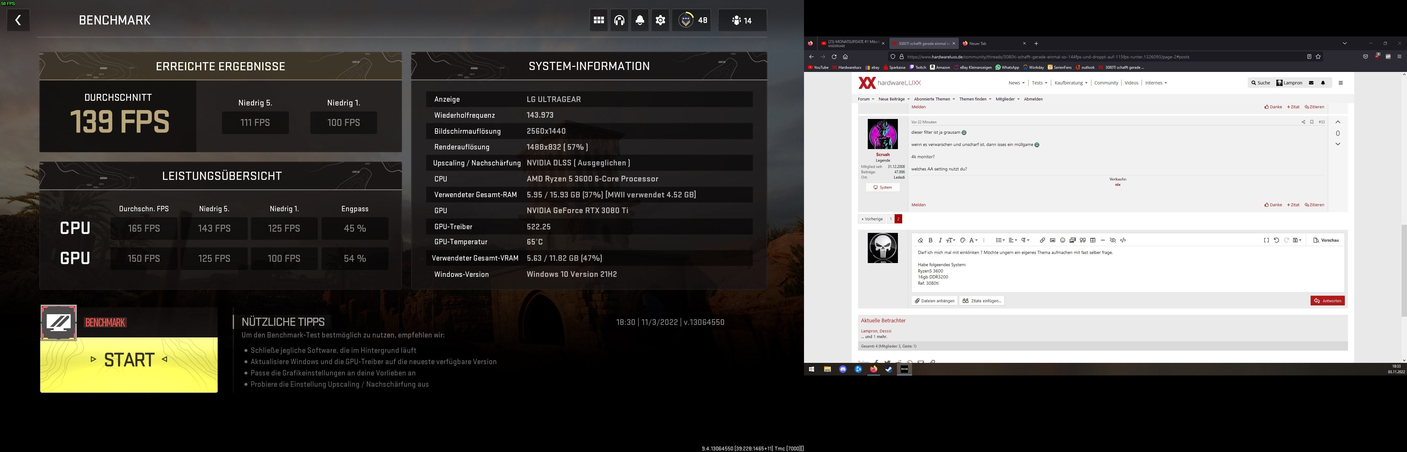Open the WhatsApp bookmark

point(1007,68)
